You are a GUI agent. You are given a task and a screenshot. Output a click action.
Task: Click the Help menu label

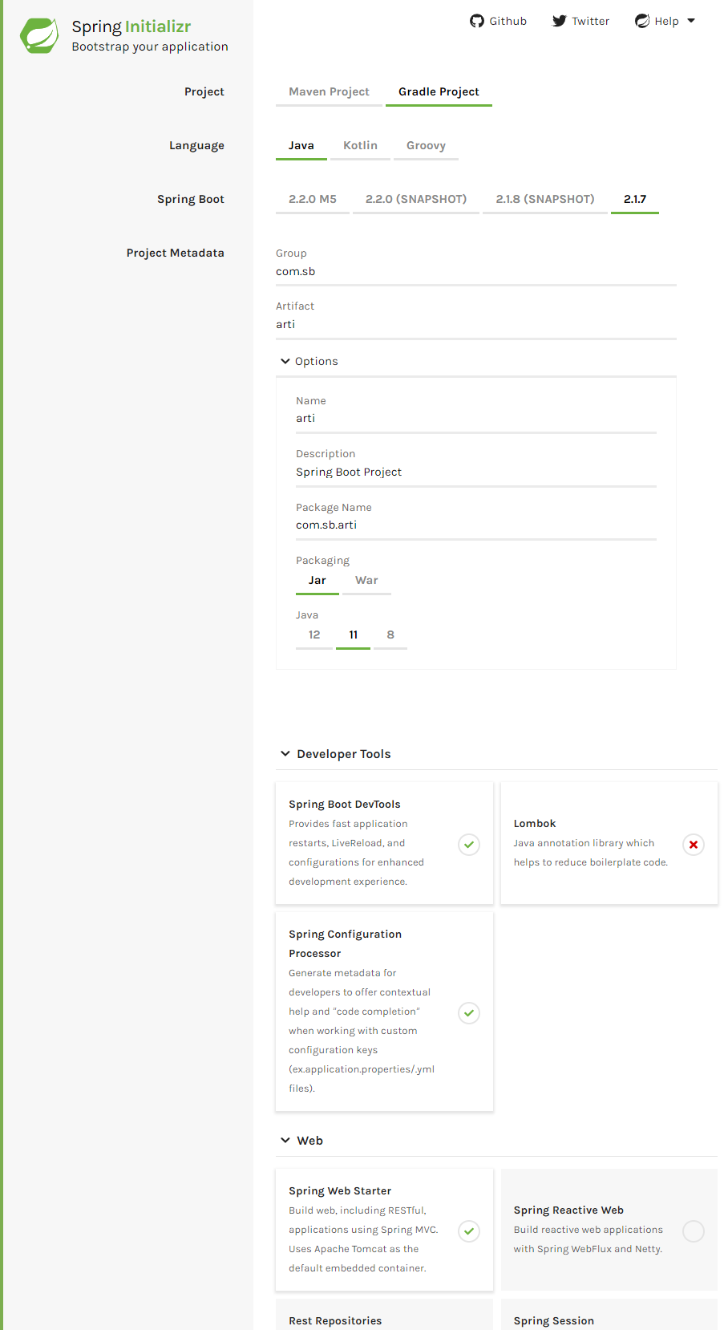point(667,21)
